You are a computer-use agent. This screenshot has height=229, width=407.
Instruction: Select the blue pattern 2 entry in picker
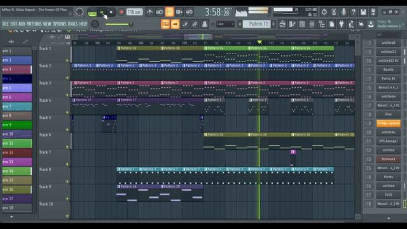click(17, 60)
